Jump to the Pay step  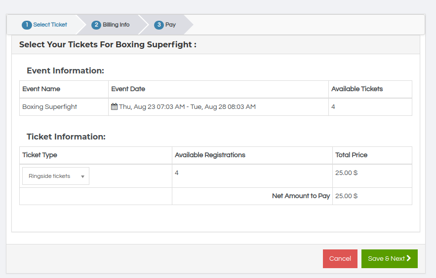[x=170, y=25]
